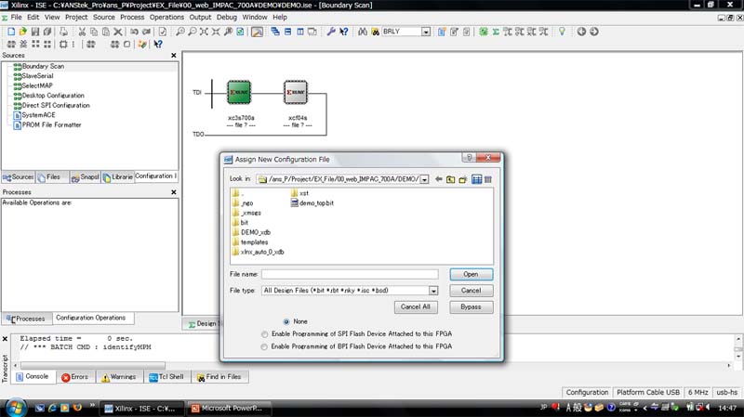Select the None radio option
This screenshot has height=417, width=744.
pyautogui.click(x=286, y=321)
